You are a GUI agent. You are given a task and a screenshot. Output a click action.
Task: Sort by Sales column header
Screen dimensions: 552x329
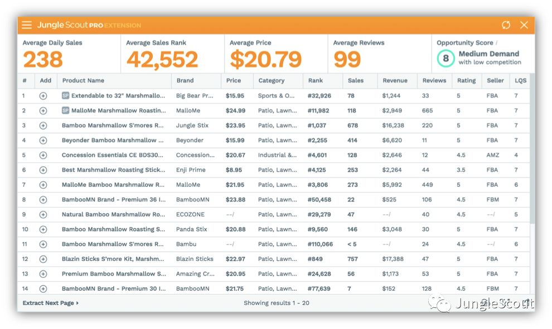click(x=356, y=80)
